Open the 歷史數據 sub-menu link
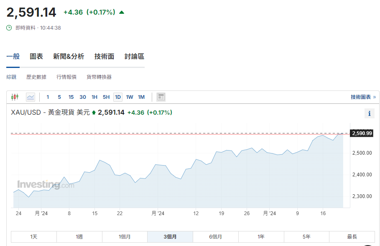380x246 pixels. pyautogui.click(x=36, y=77)
